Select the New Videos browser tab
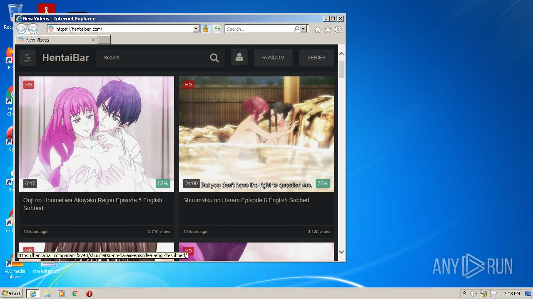The width and height of the screenshot is (533, 299). click(x=56, y=40)
